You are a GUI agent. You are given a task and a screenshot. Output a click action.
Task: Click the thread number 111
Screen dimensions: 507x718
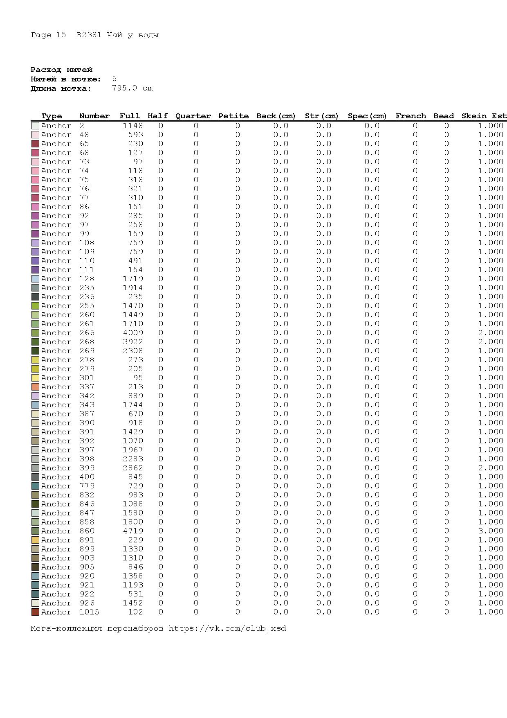(87, 270)
